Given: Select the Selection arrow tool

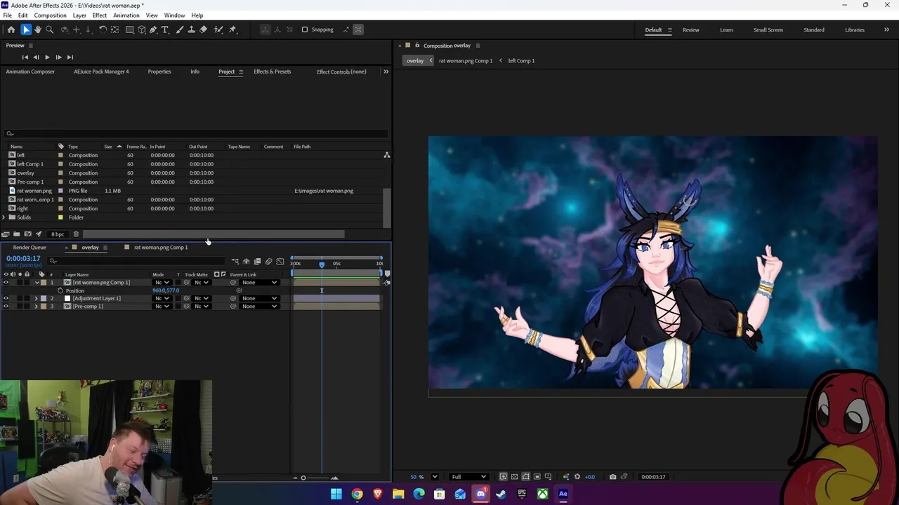Looking at the screenshot, I should (26, 29).
